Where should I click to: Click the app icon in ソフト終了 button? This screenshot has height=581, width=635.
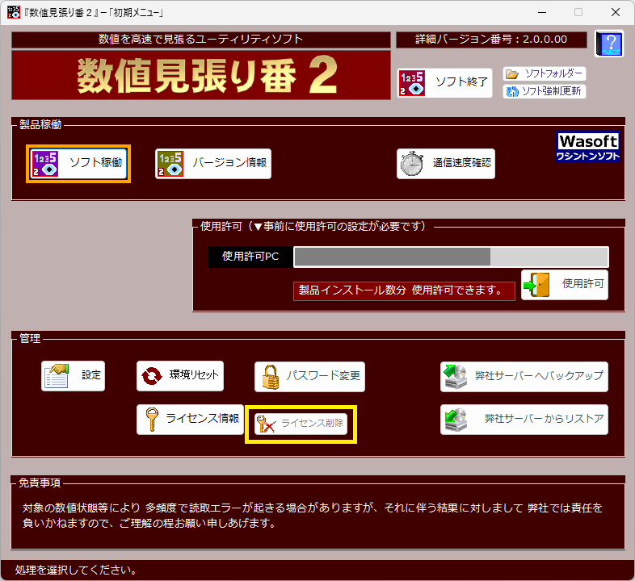click(x=412, y=83)
